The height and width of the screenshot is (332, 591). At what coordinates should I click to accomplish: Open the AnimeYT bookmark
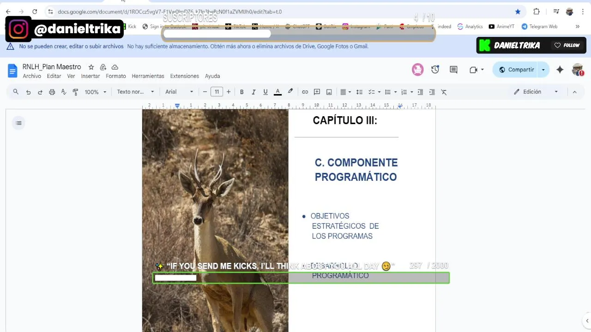pyautogui.click(x=501, y=26)
